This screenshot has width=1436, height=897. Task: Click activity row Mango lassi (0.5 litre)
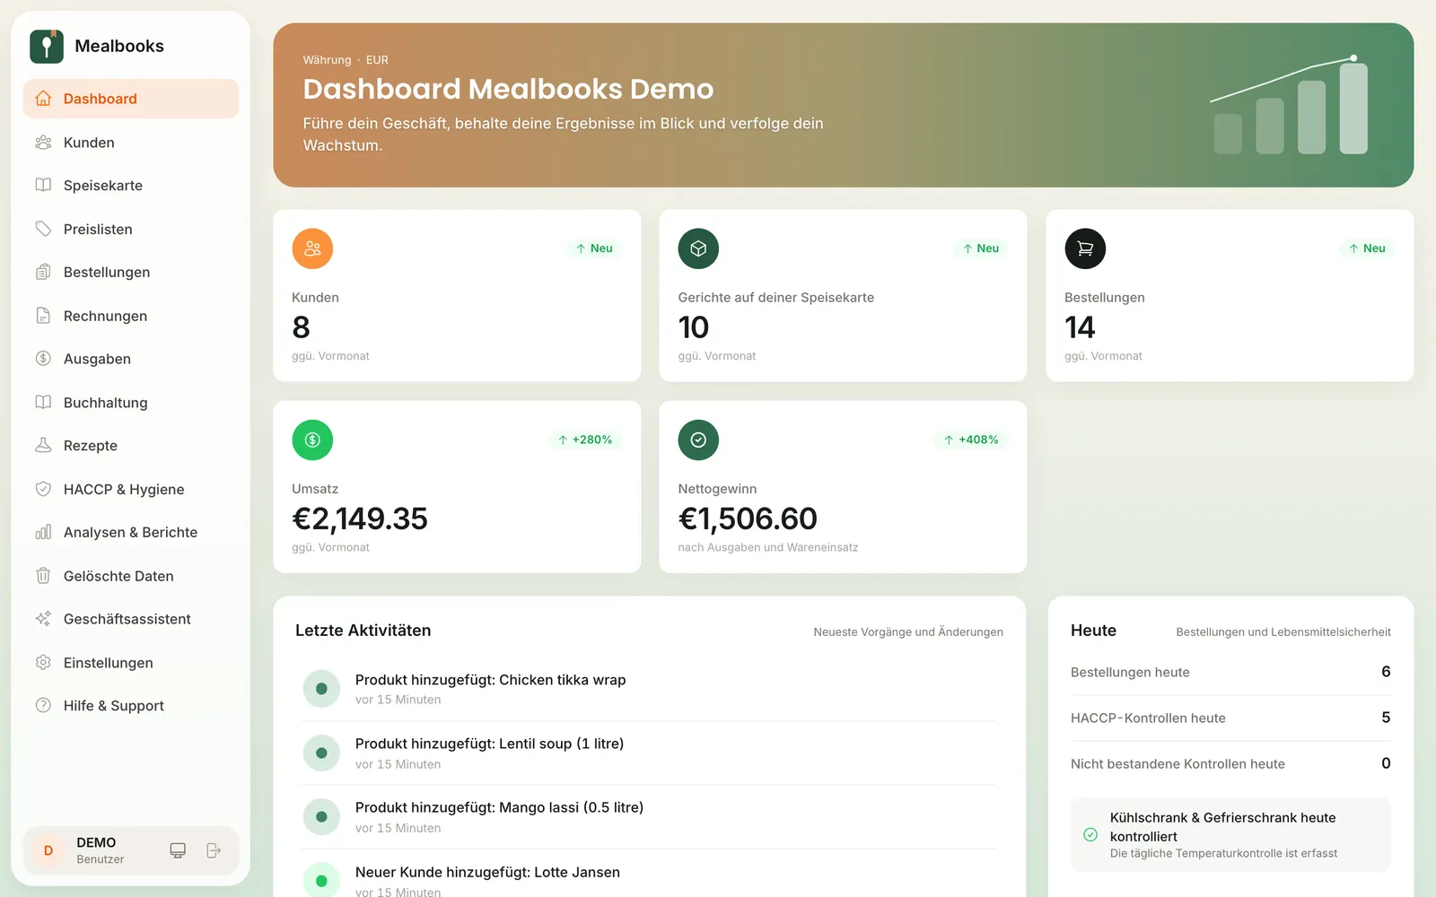pyautogui.click(x=651, y=817)
